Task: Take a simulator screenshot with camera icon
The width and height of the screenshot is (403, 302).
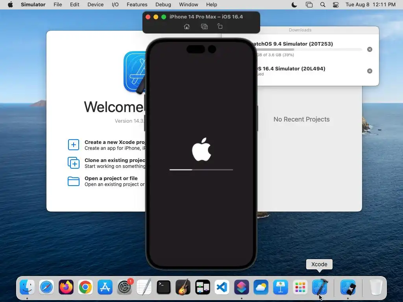Action: 204,26
